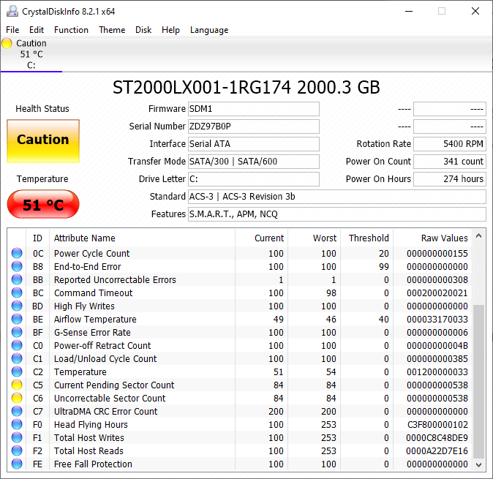Click status circle for G-Sense Error Rate
493x479 pixels.
17,332
